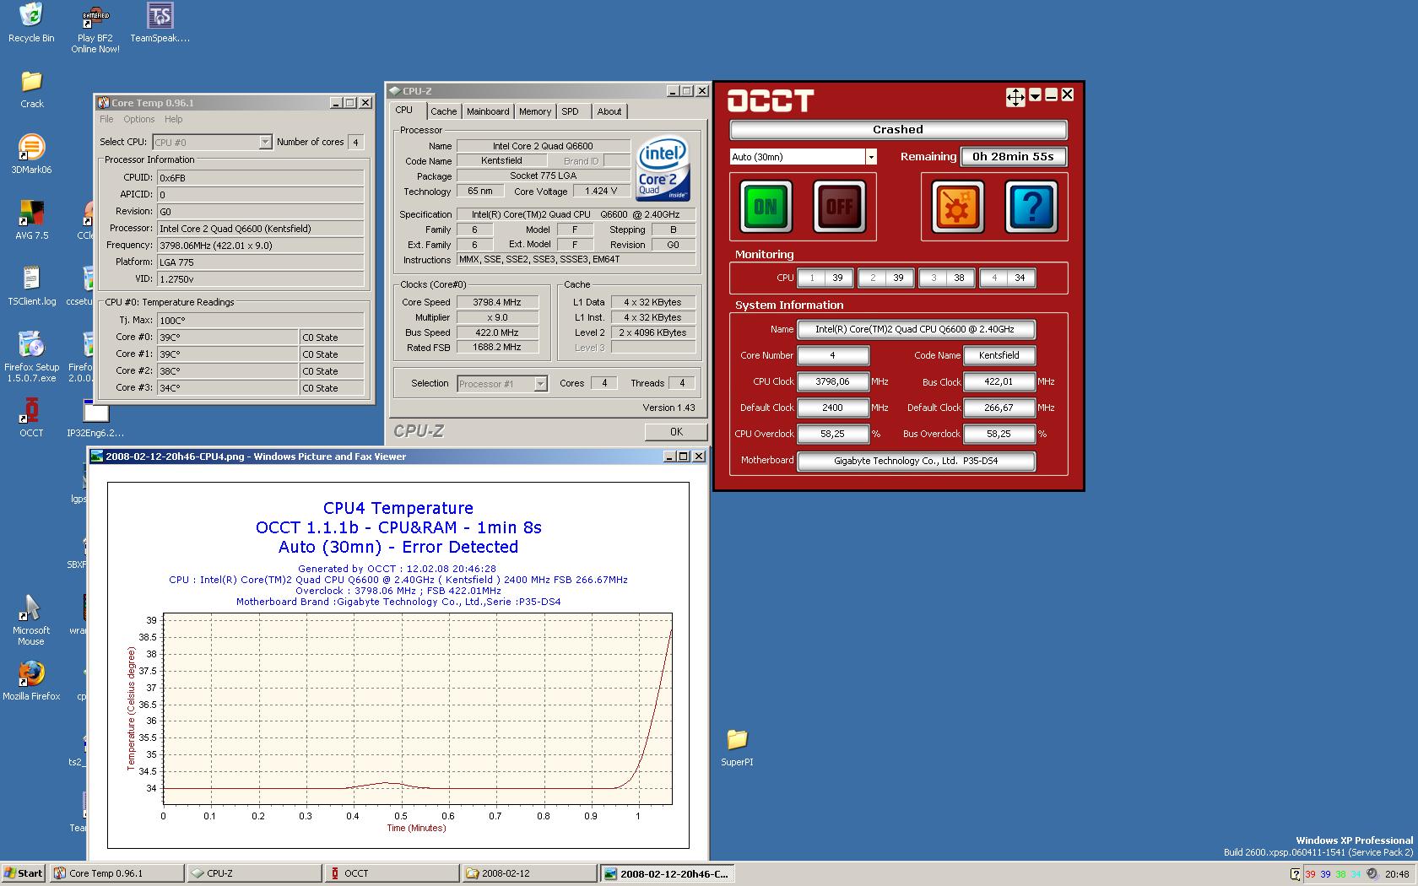The width and height of the screenshot is (1418, 886).
Task: Click the Bus Clock 422,01 field in OCCT
Action: pos(999,381)
